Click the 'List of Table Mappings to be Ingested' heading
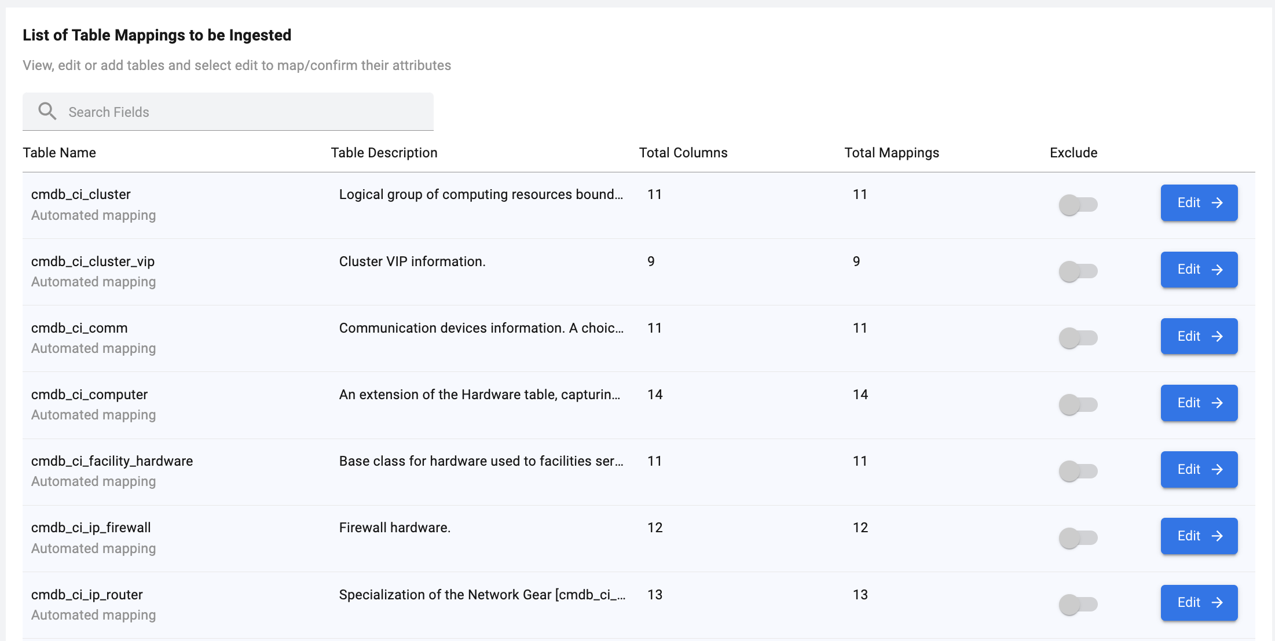 [x=157, y=35]
